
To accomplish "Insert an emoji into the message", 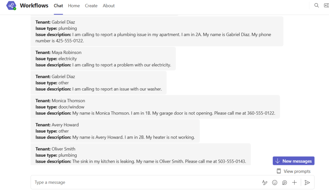I will click(274, 182).
